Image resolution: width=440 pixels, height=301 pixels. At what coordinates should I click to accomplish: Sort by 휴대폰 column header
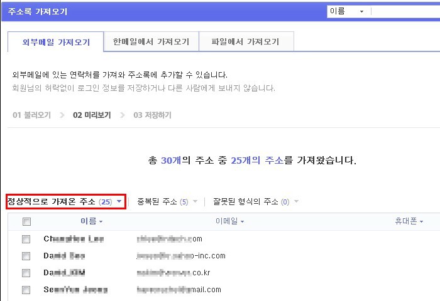click(x=409, y=221)
